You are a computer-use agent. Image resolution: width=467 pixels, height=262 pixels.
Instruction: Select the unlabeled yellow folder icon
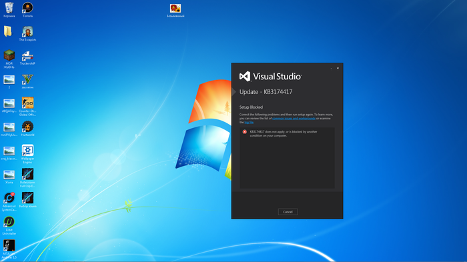(x=8, y=31)
